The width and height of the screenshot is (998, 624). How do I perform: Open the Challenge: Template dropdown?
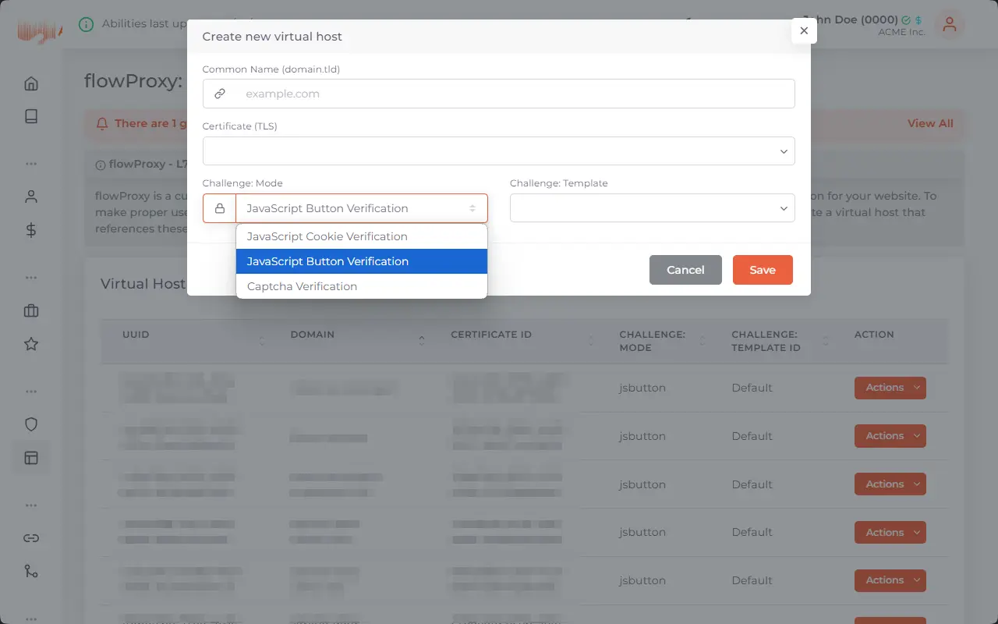click(x=652, y=208)
